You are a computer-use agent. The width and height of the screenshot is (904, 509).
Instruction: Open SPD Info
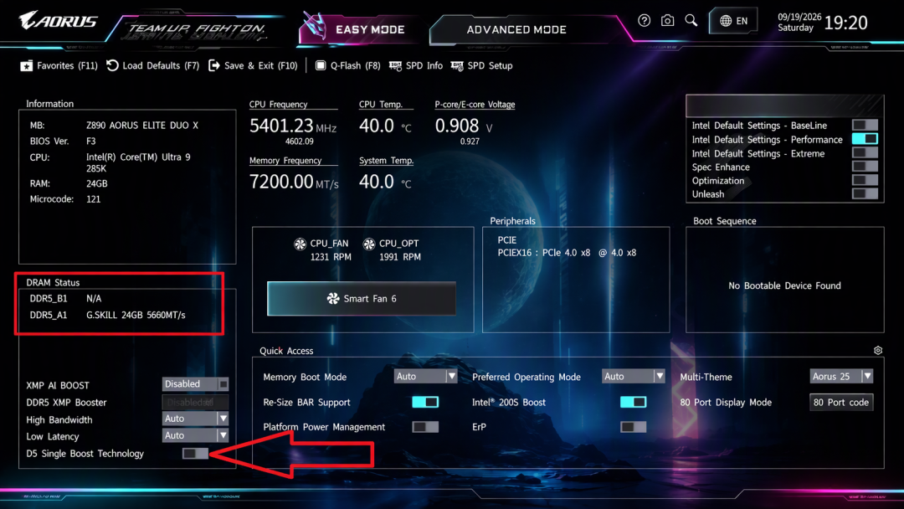click(416, 65)
